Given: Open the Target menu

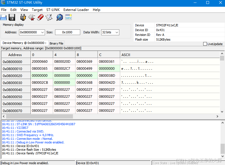Looking at the screenshot, I should [37, 10].
